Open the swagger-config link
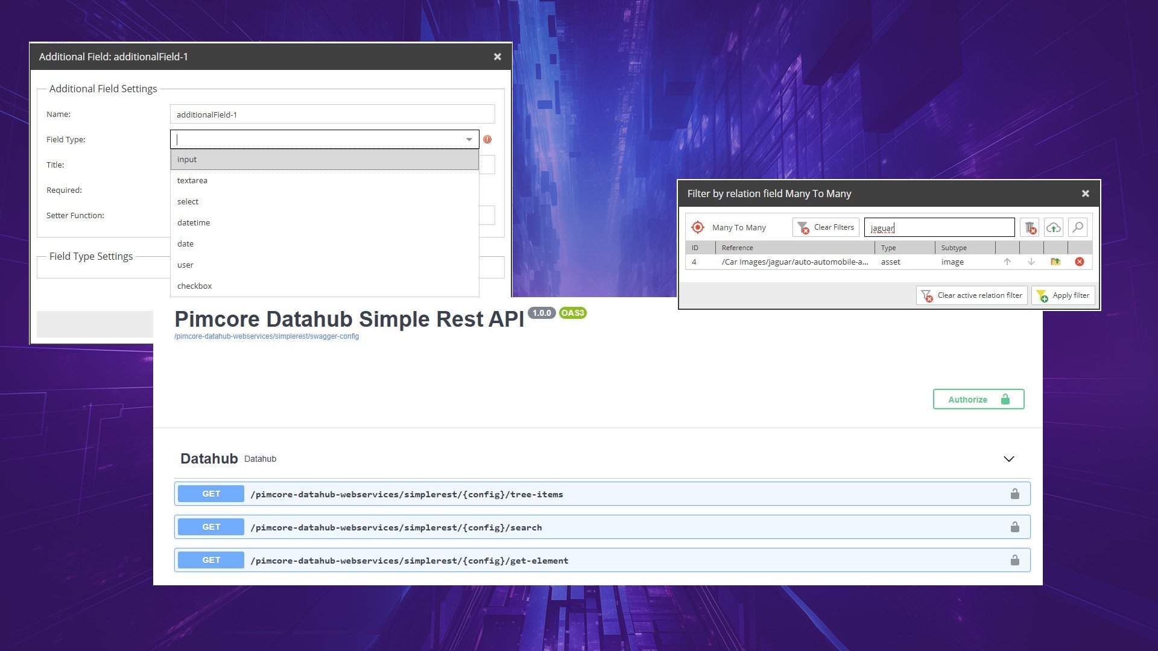 coord(267,336)
